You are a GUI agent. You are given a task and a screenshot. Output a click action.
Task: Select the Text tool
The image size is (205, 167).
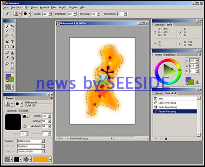[x=13, y=42]
